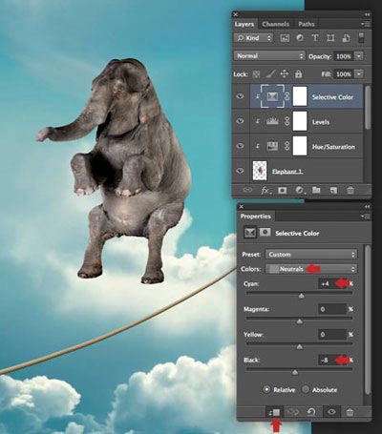382x434 pixels.
Task: Open Properties panel flyout menu
Action: point(365,217)
